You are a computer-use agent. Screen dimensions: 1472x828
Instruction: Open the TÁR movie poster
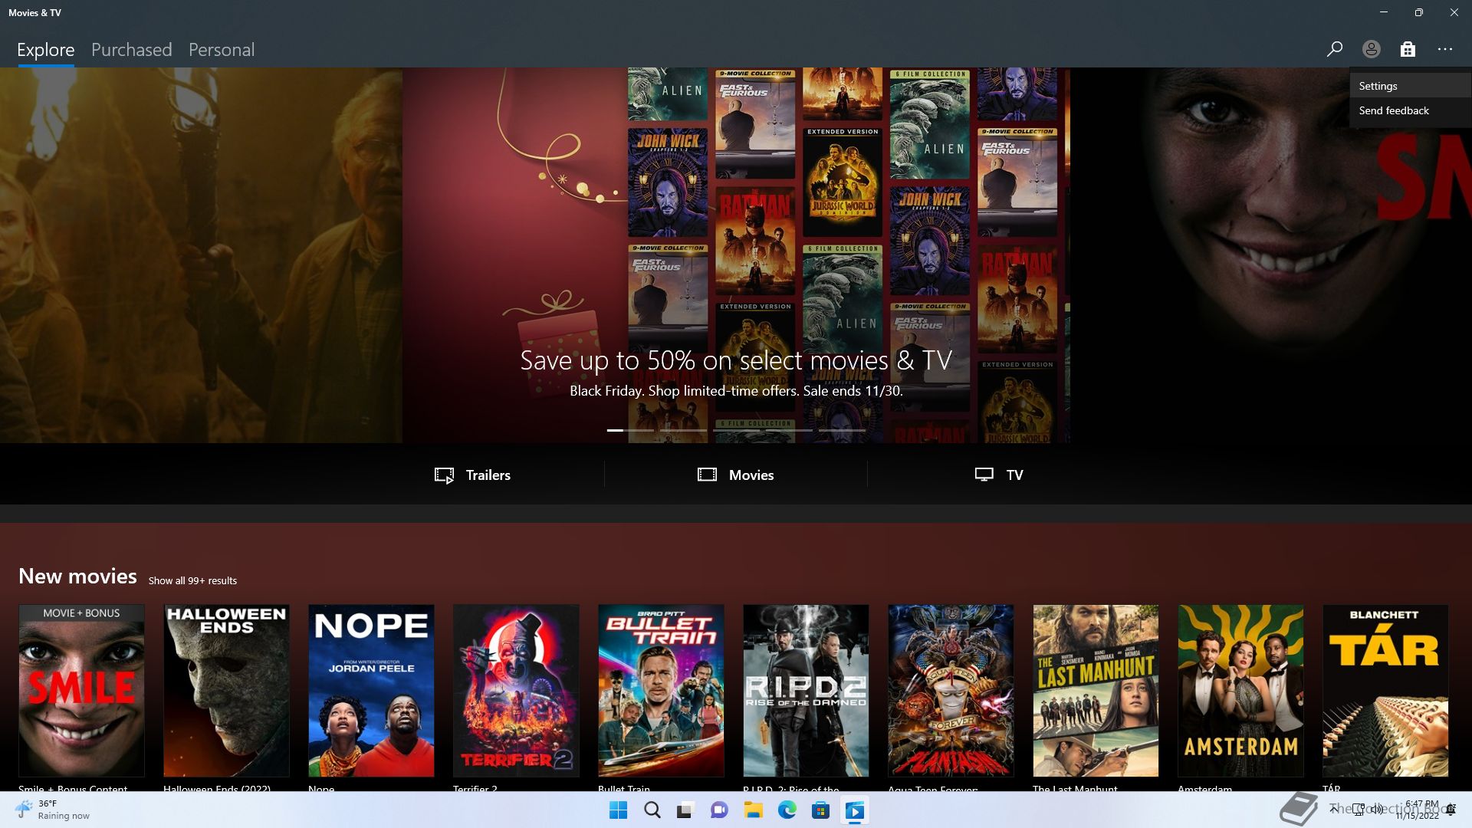click(x=1385, y=690)
